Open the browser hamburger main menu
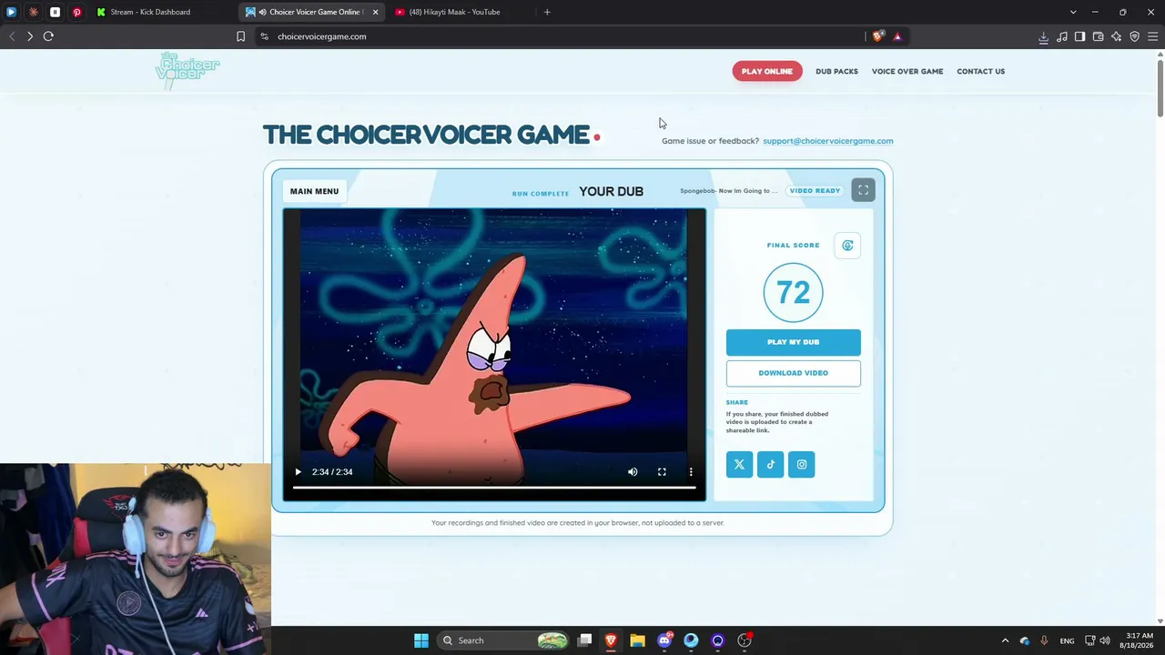This screenshot has height=655, width=1165. (x=1152, y=36)
